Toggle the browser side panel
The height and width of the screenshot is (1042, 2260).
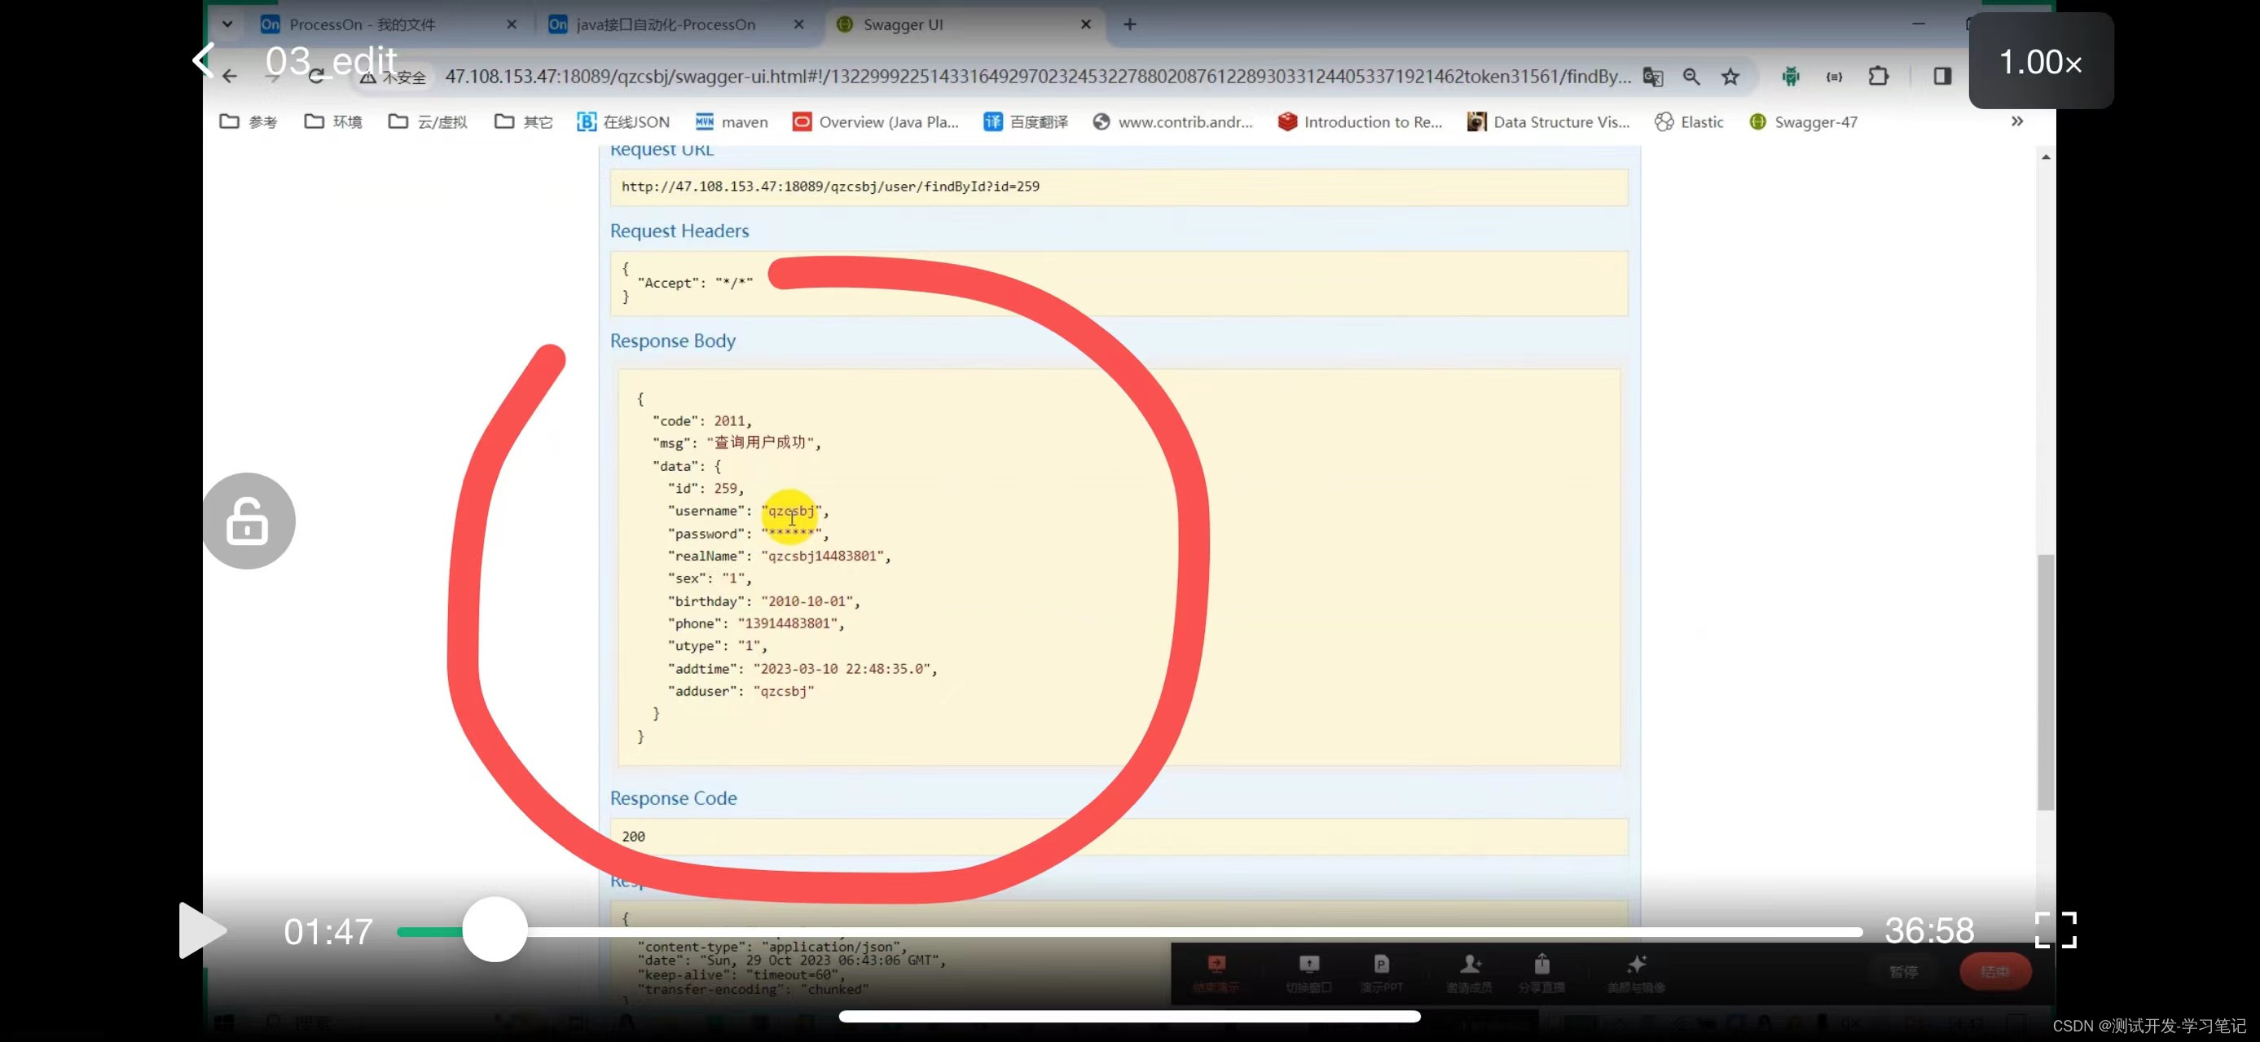pyautogui.click(x=1941, y=77)
